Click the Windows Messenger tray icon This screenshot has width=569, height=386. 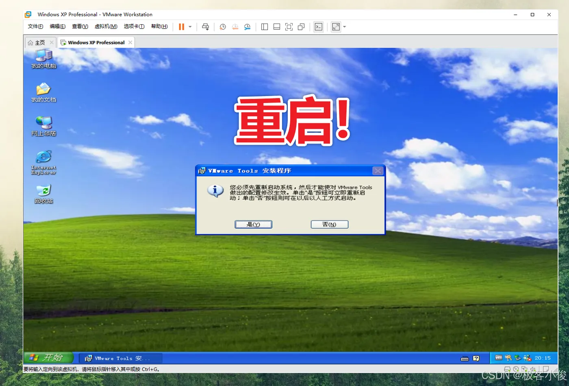click(x=527, y=358)
